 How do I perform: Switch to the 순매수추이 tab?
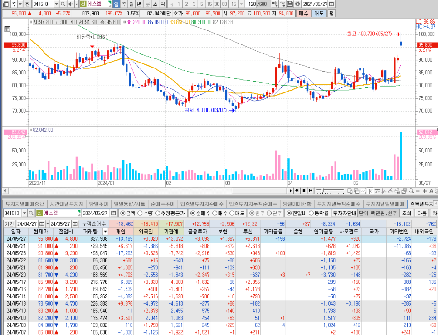163,204
